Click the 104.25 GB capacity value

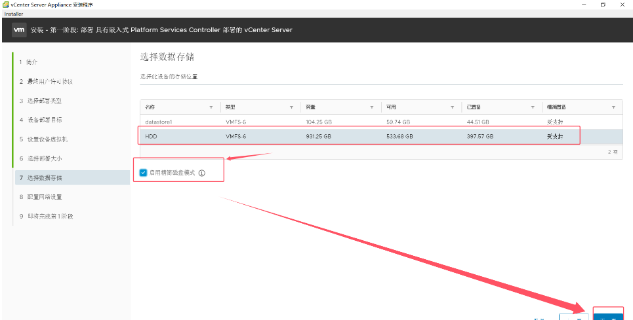coord(318,122)
